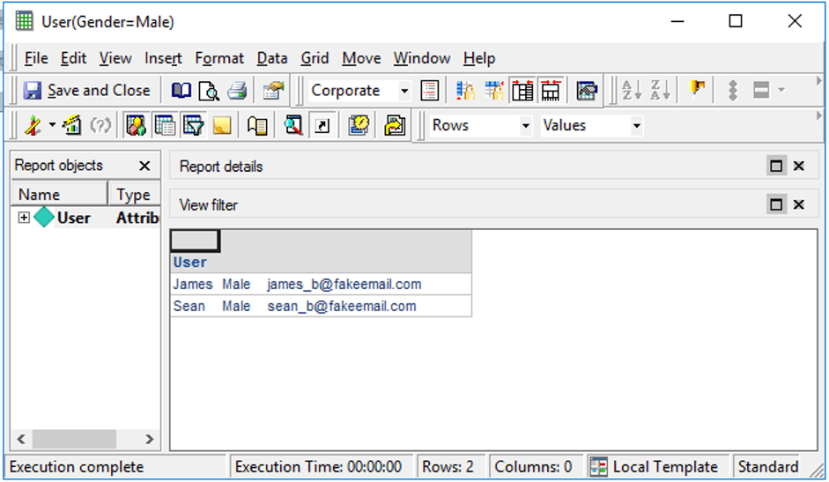Open the Corporate autostyle dropdown

(404, 91)
